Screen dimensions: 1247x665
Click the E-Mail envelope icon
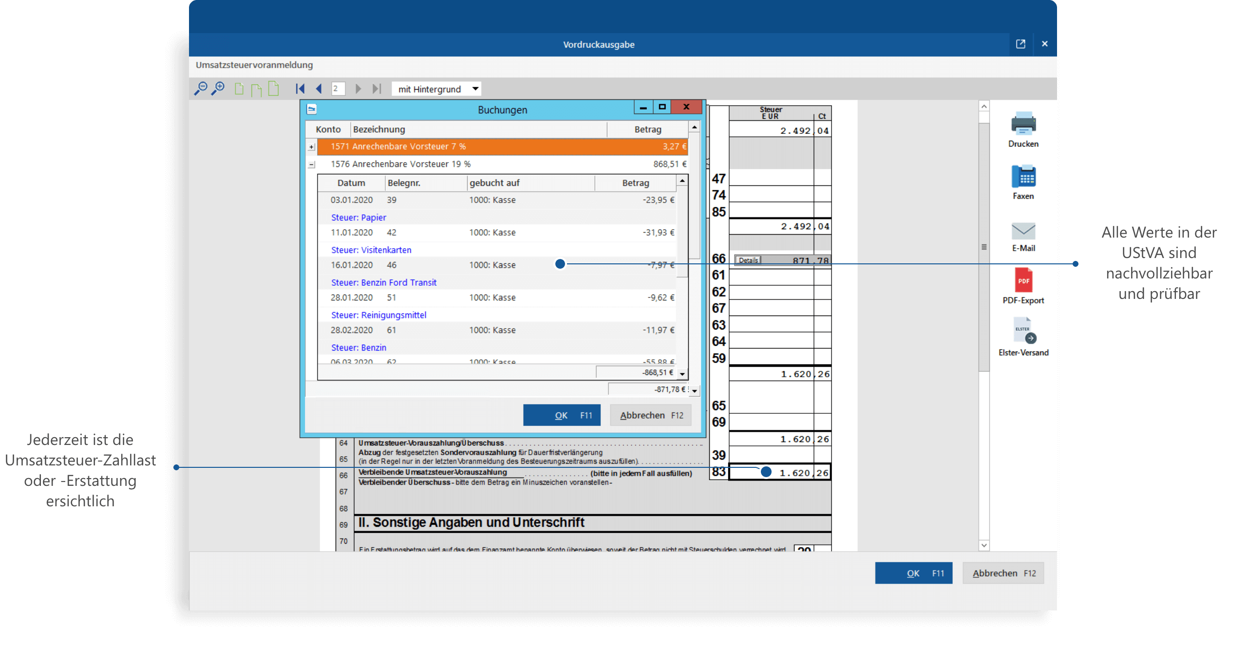coord(1023,231)
